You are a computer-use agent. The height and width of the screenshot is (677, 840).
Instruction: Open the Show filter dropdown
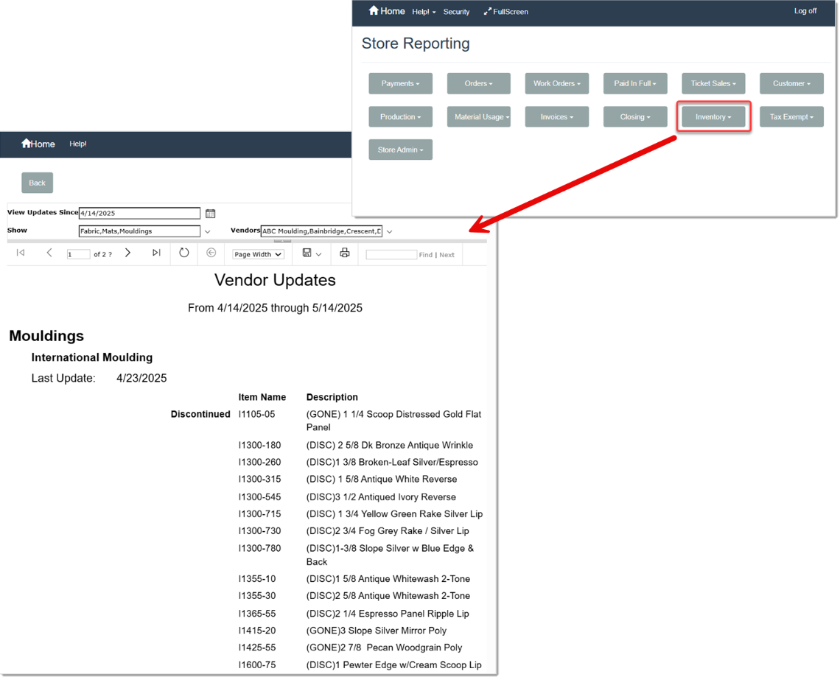pyautogui.click(x=207, y=231)
